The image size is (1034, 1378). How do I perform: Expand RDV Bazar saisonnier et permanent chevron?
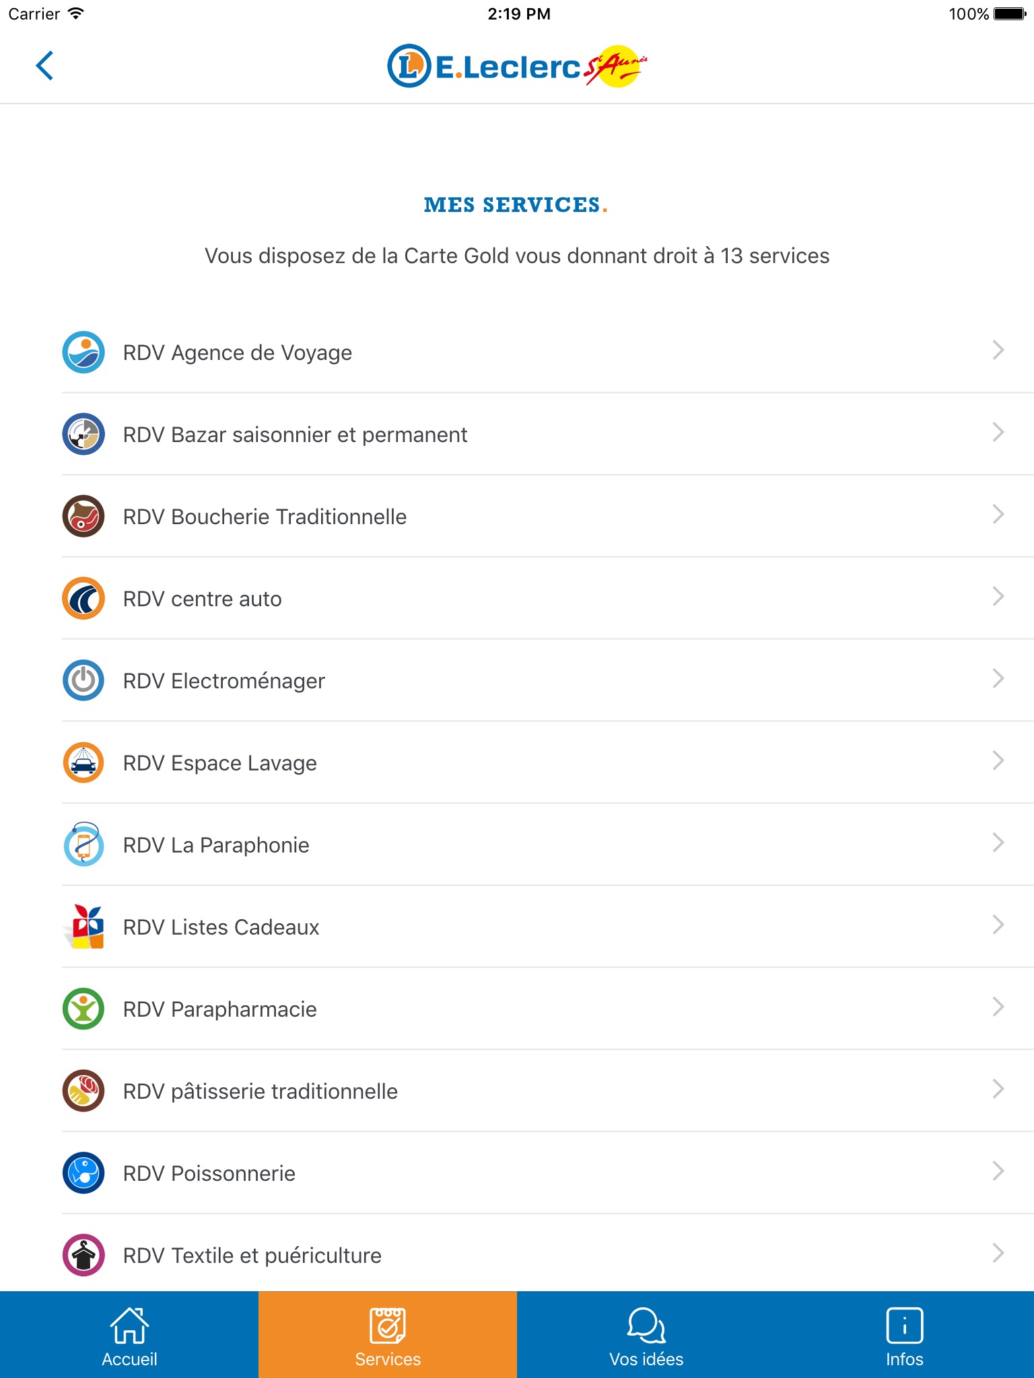point(998,433)
